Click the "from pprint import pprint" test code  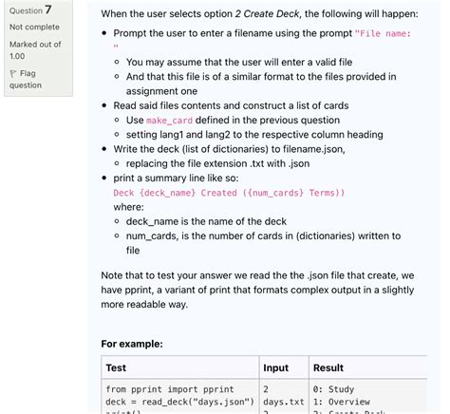(x=170, y=389)
